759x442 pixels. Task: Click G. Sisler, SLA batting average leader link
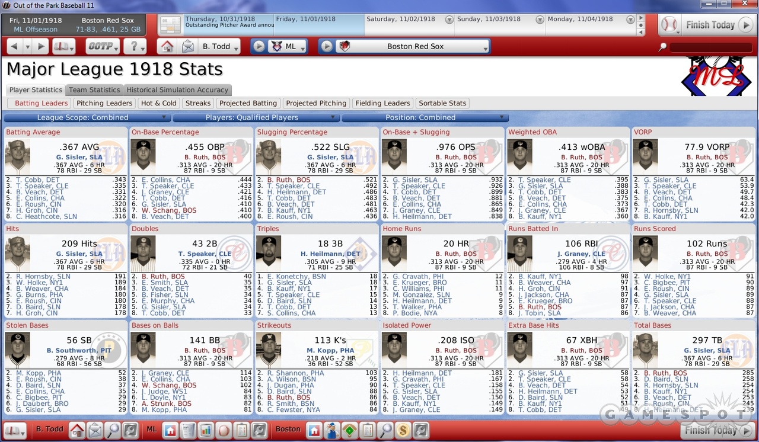79,158
